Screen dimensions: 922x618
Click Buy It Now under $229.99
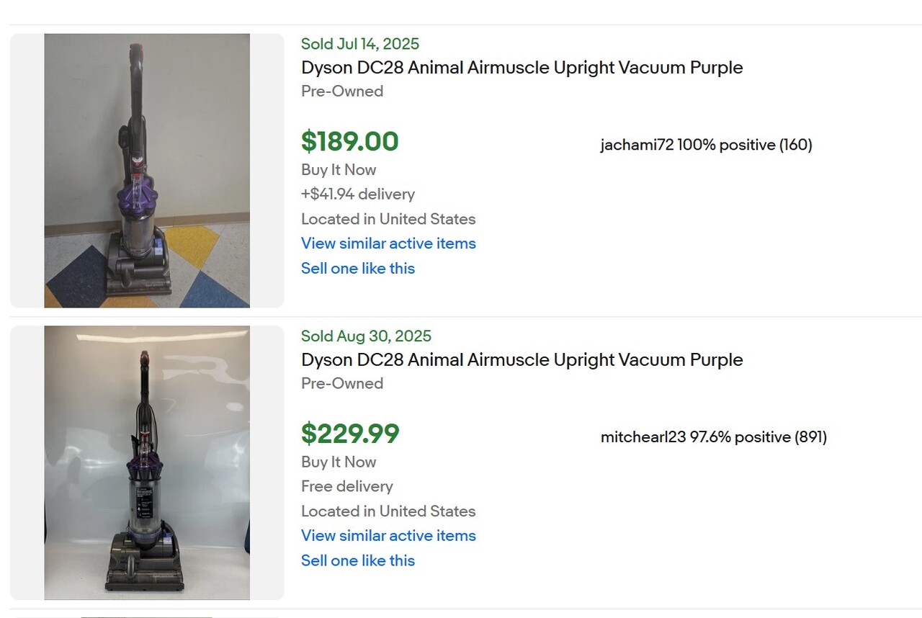coord(339,462)
